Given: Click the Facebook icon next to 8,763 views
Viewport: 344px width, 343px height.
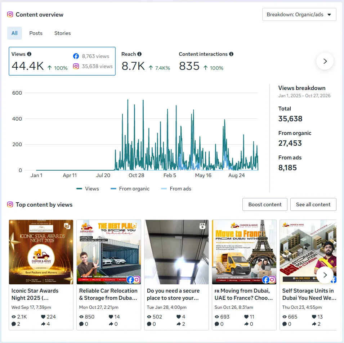Looking at the screenshot, I should (x=76, y=56).
